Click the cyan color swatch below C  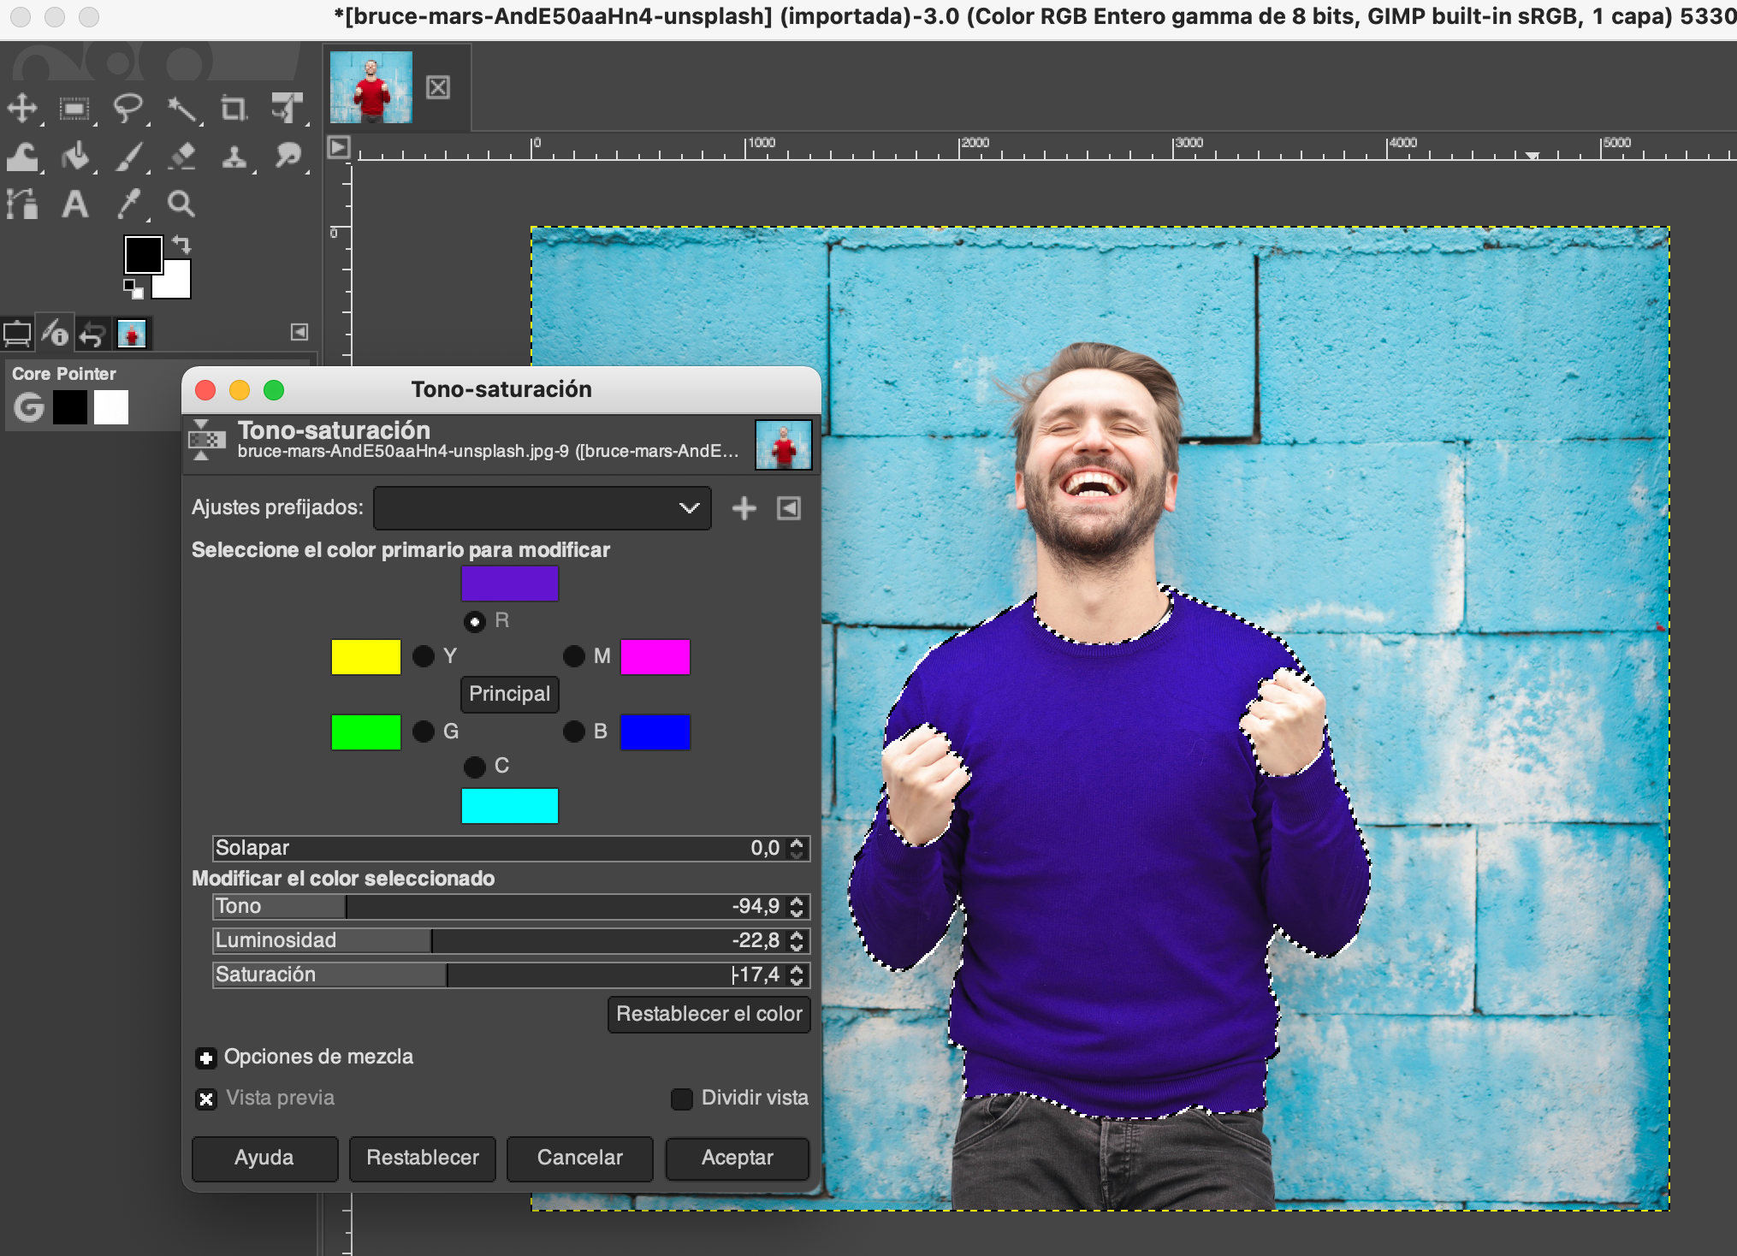tap(510, 806)
